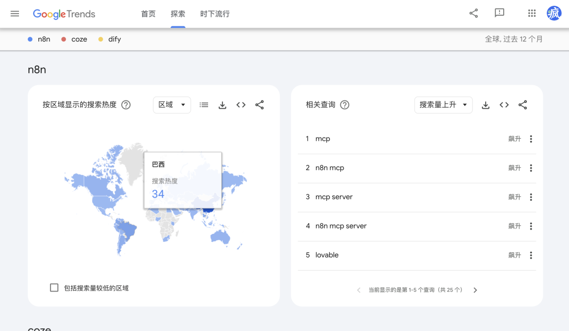Viewport: 569px width, 331px height.
Task: Switch region map to list view
Action: [x=204, y=105]
